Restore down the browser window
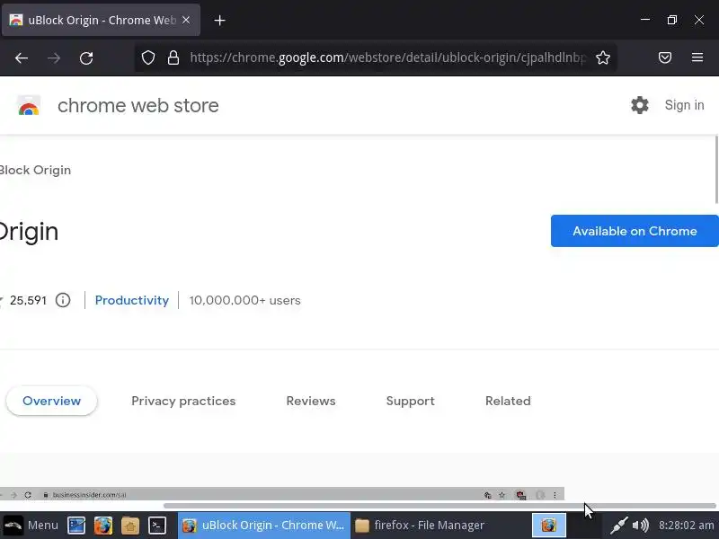 pos(671,20)
